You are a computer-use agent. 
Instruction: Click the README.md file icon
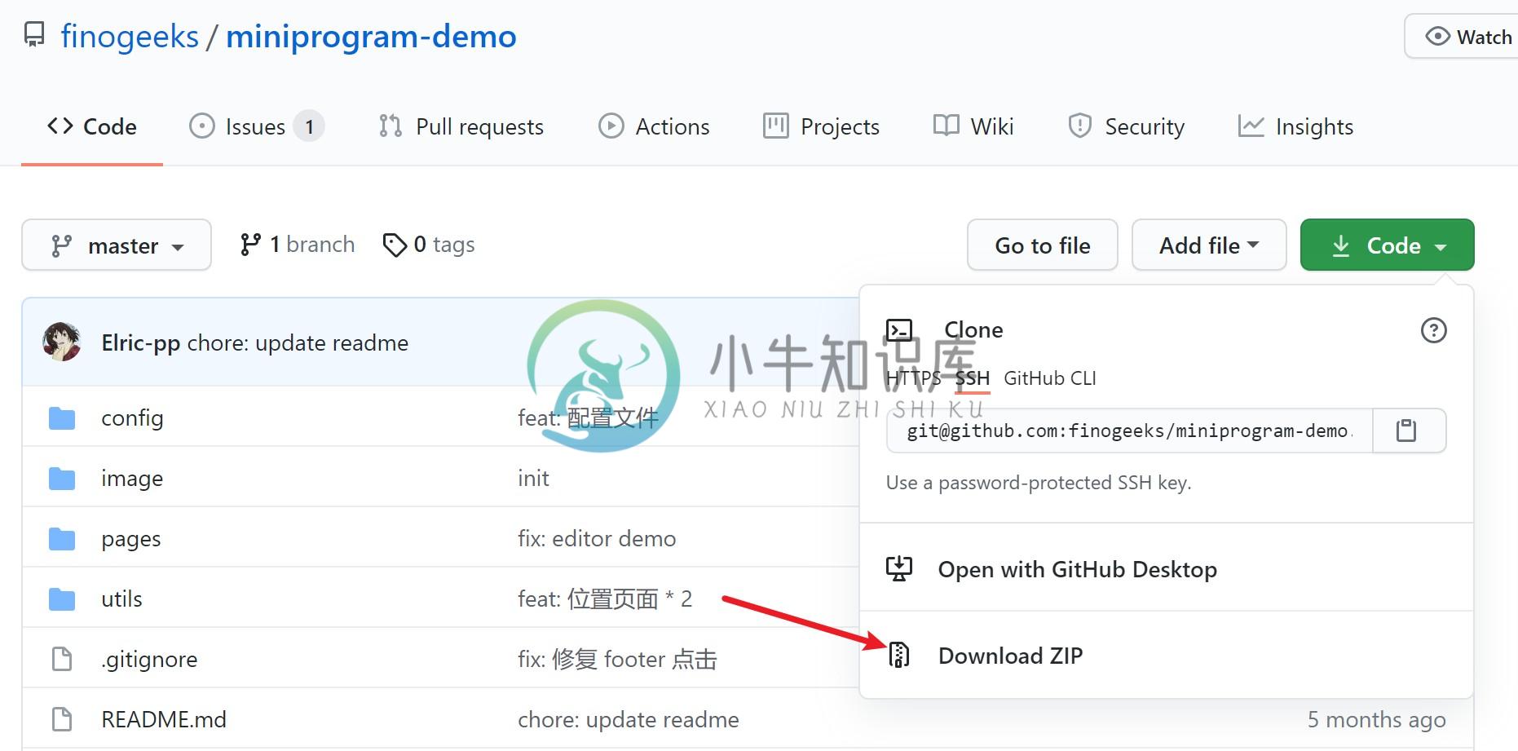click(x=62, y=719)
